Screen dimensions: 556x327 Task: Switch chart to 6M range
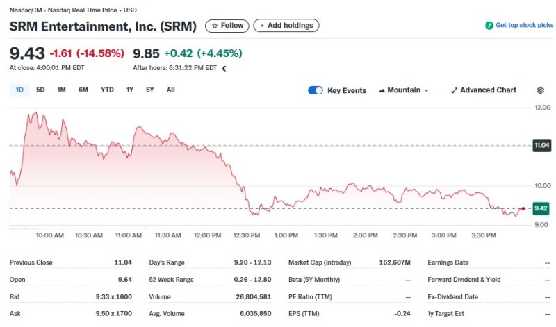[83, 90]
